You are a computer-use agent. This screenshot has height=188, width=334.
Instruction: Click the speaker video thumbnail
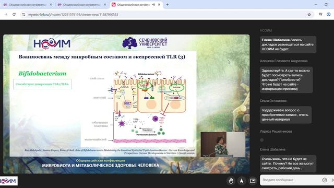point(223,144)
